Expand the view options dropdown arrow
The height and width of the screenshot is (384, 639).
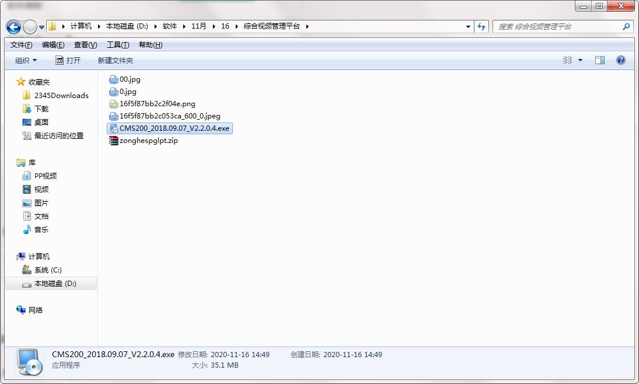coord(580,60)
